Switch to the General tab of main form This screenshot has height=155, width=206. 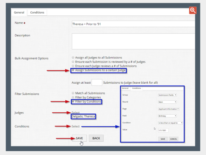click(x=19, y=12)
